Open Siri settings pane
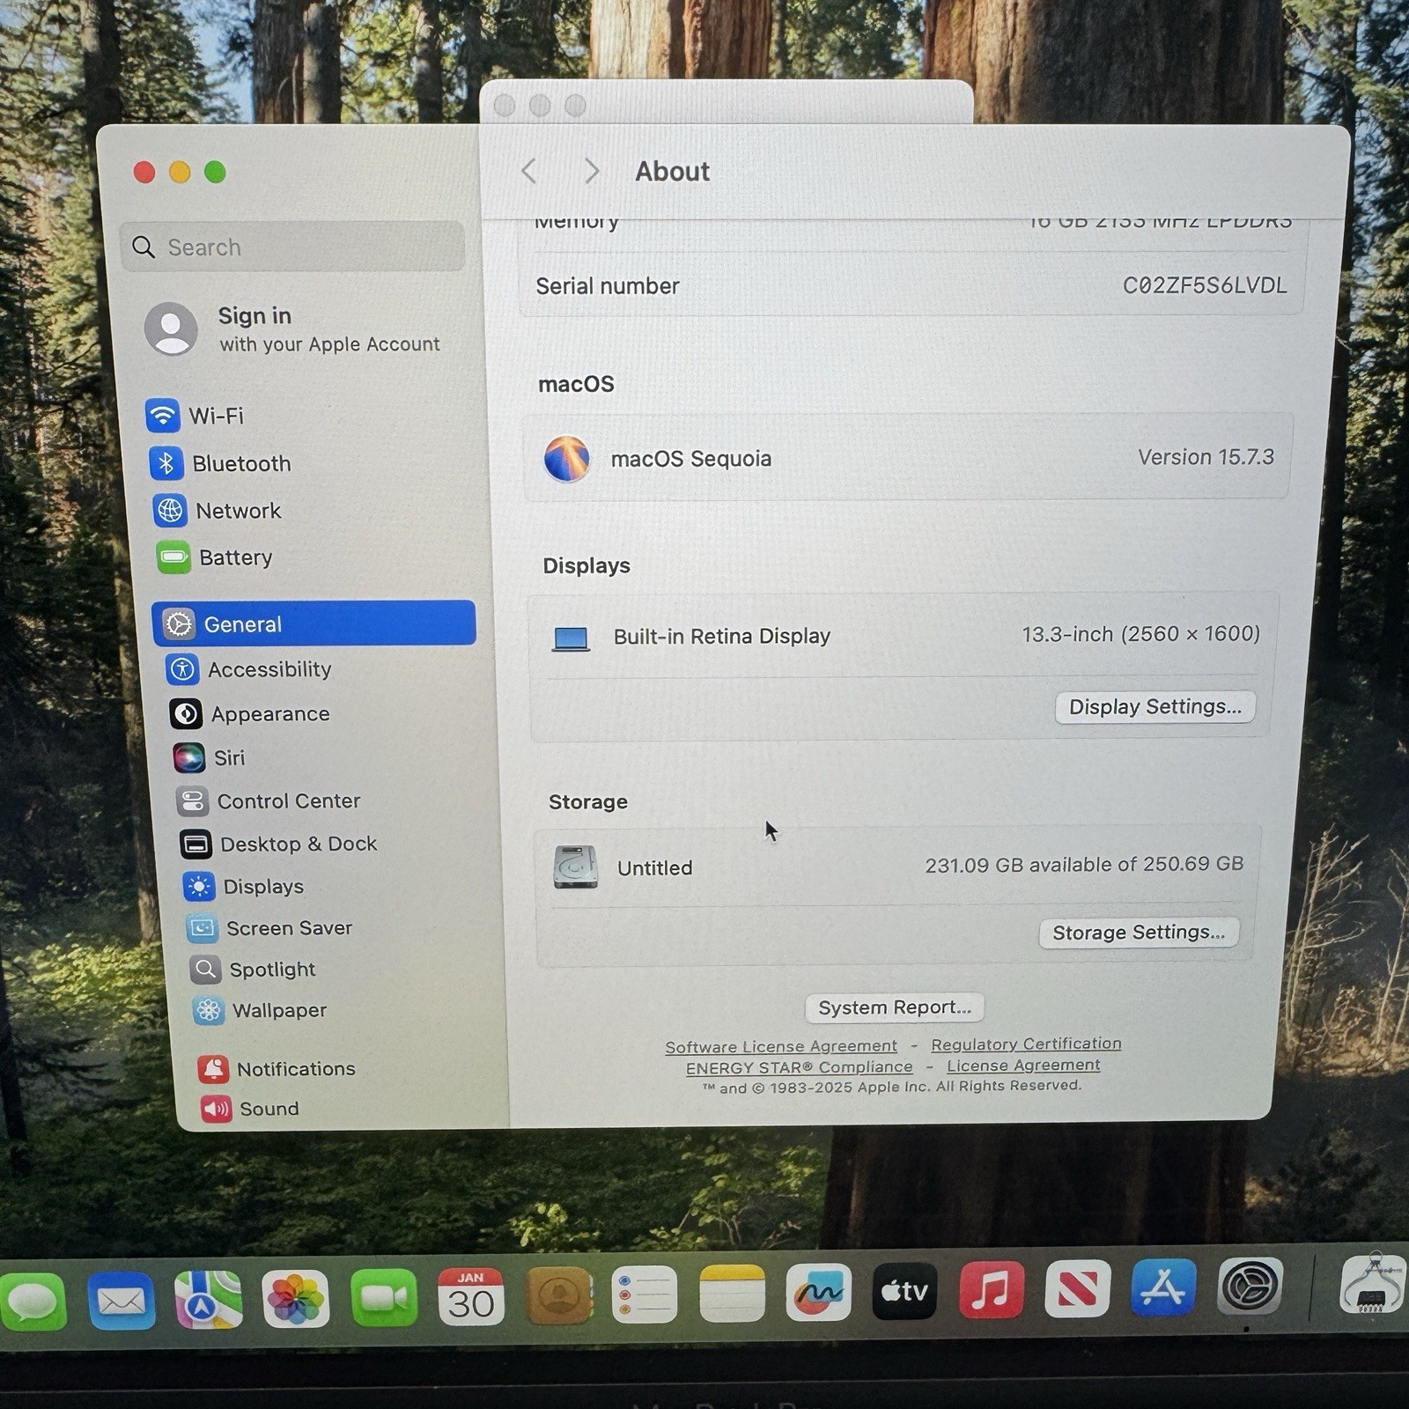 tap(210, 757)
